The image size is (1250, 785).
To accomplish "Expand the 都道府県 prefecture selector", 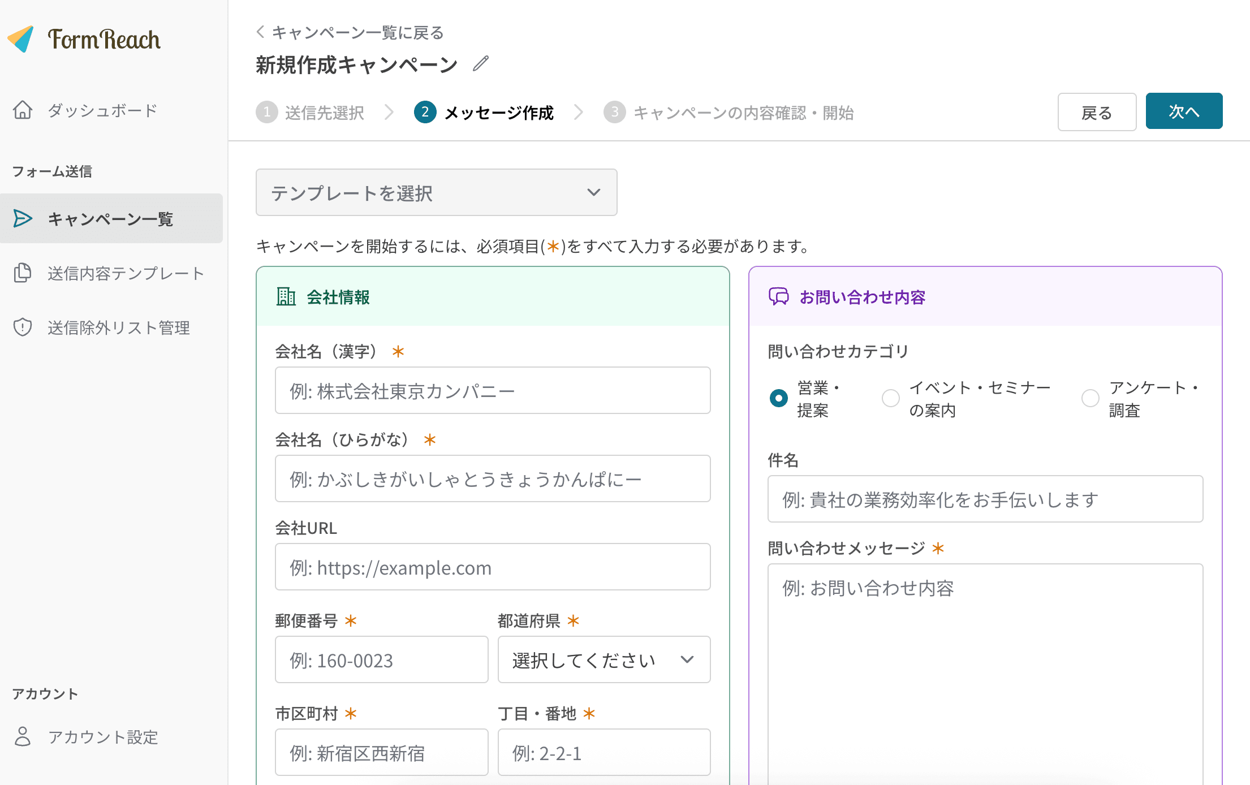I will (603, 659).
